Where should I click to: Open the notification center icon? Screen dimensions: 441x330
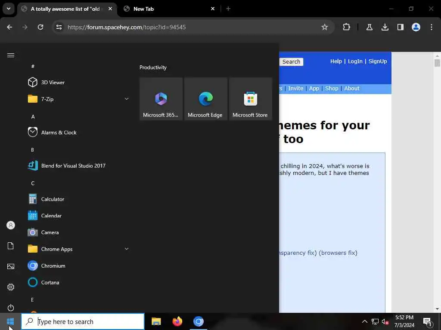pyautogui.click(x=427, y=322)
